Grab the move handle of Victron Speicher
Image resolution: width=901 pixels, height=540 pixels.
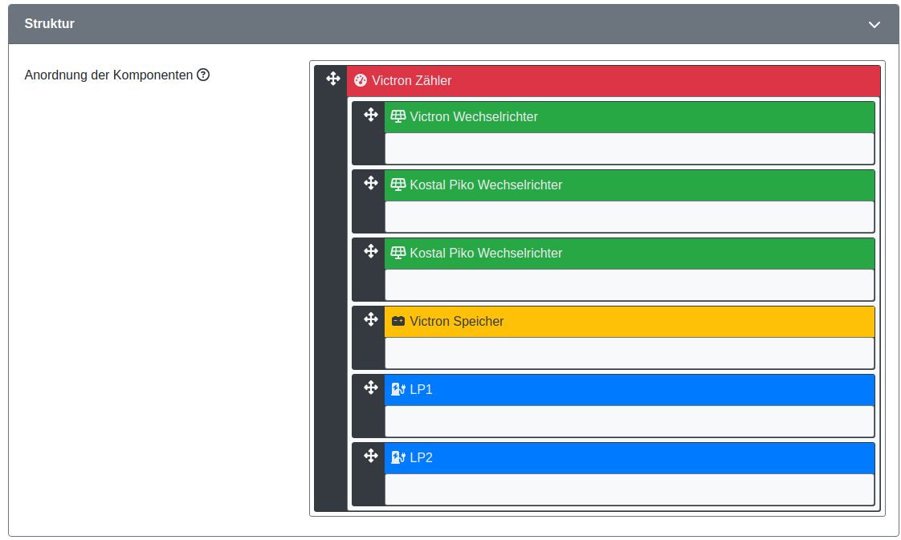tap(371, 319)
